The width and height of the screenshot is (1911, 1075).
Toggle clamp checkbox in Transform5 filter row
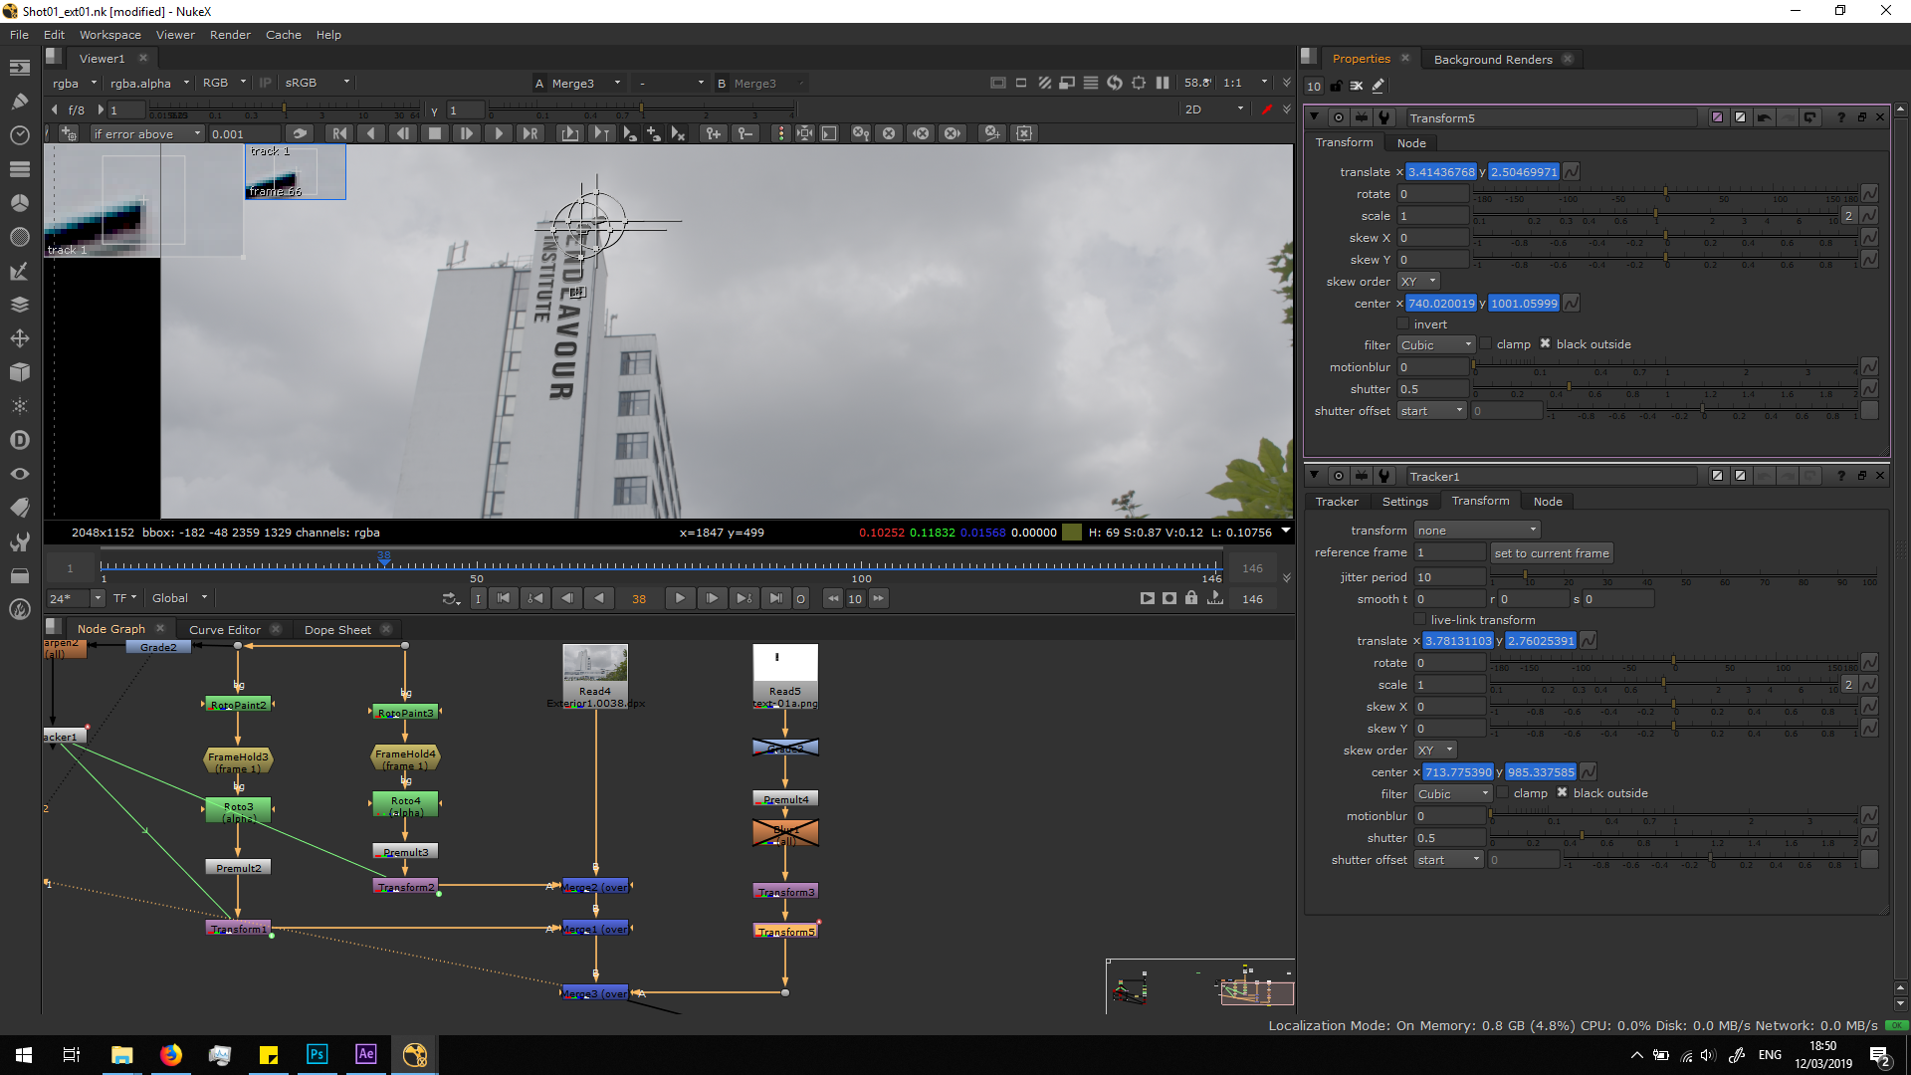(x=1486, y=344)
